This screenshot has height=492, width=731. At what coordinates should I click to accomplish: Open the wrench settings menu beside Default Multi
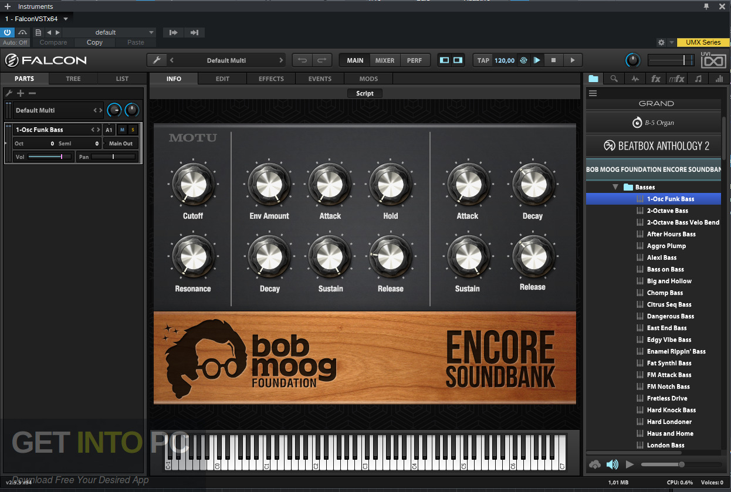click(156, 60)
